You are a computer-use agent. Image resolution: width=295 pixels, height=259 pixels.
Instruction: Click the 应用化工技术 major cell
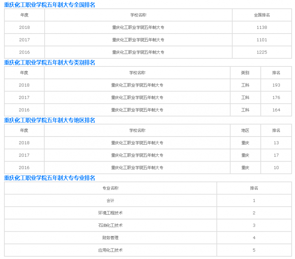point(110,250)
